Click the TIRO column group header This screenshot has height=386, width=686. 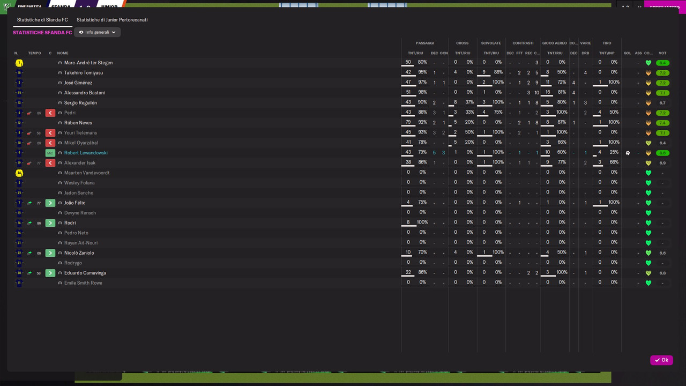tap(607, 43)
